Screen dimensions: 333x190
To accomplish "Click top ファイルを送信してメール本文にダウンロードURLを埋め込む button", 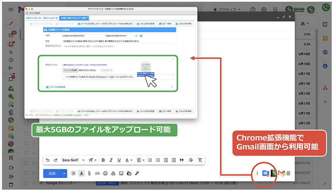I will click(105, 24).
